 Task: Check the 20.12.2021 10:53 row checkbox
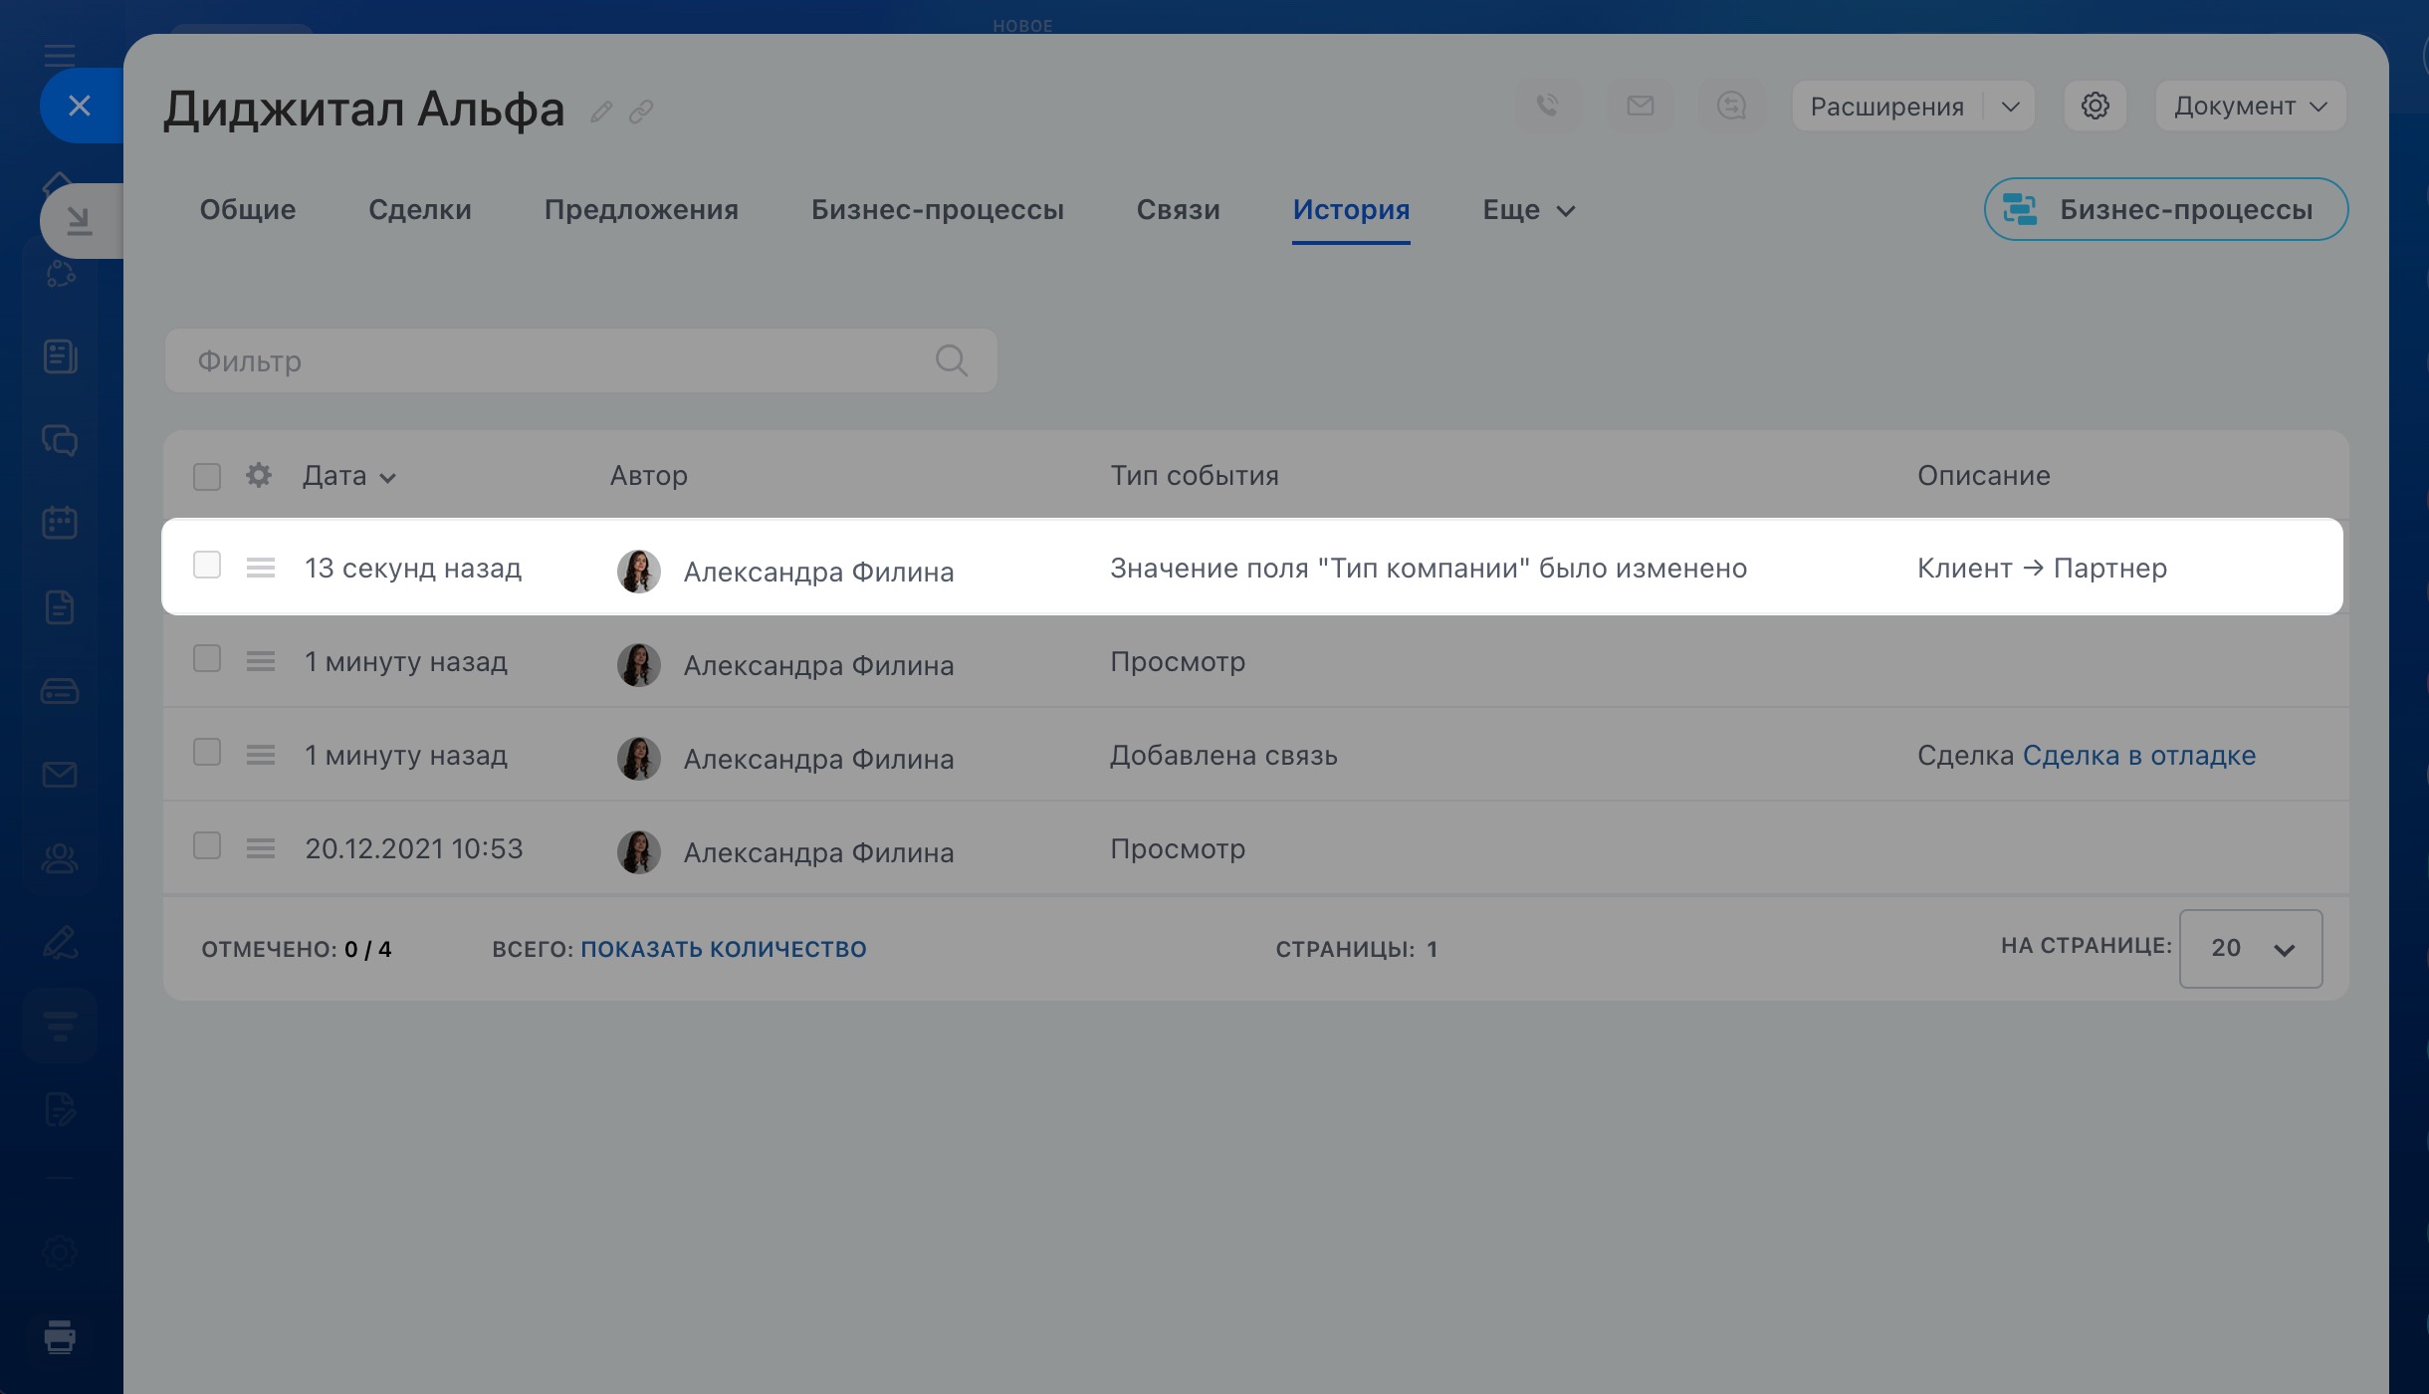coord(207,846)
